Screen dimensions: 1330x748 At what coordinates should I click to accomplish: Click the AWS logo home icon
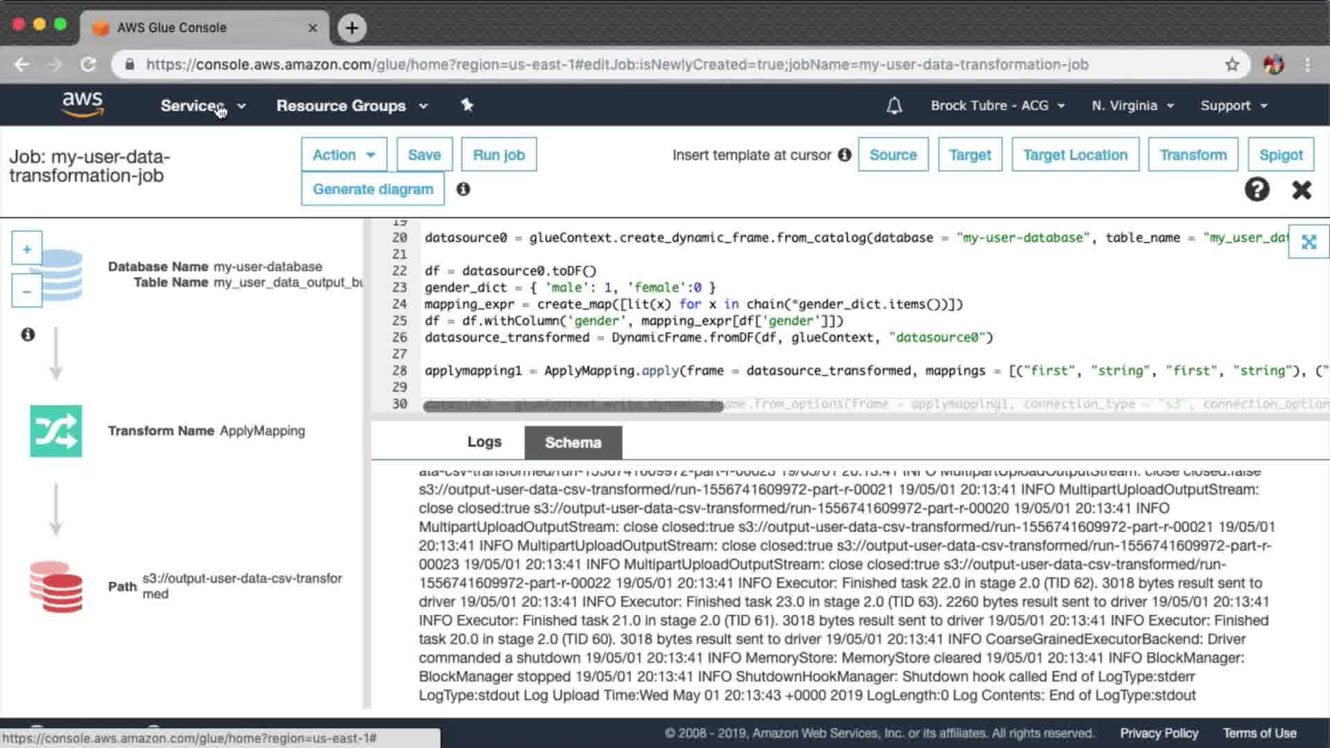[x=82, y=104]
